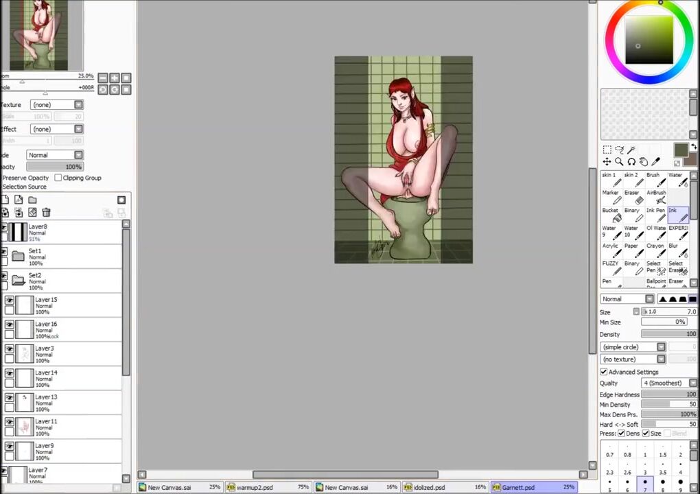Create a new layer folder
Image resolution: width=700 pixels, height=494 pixels.
32,200
